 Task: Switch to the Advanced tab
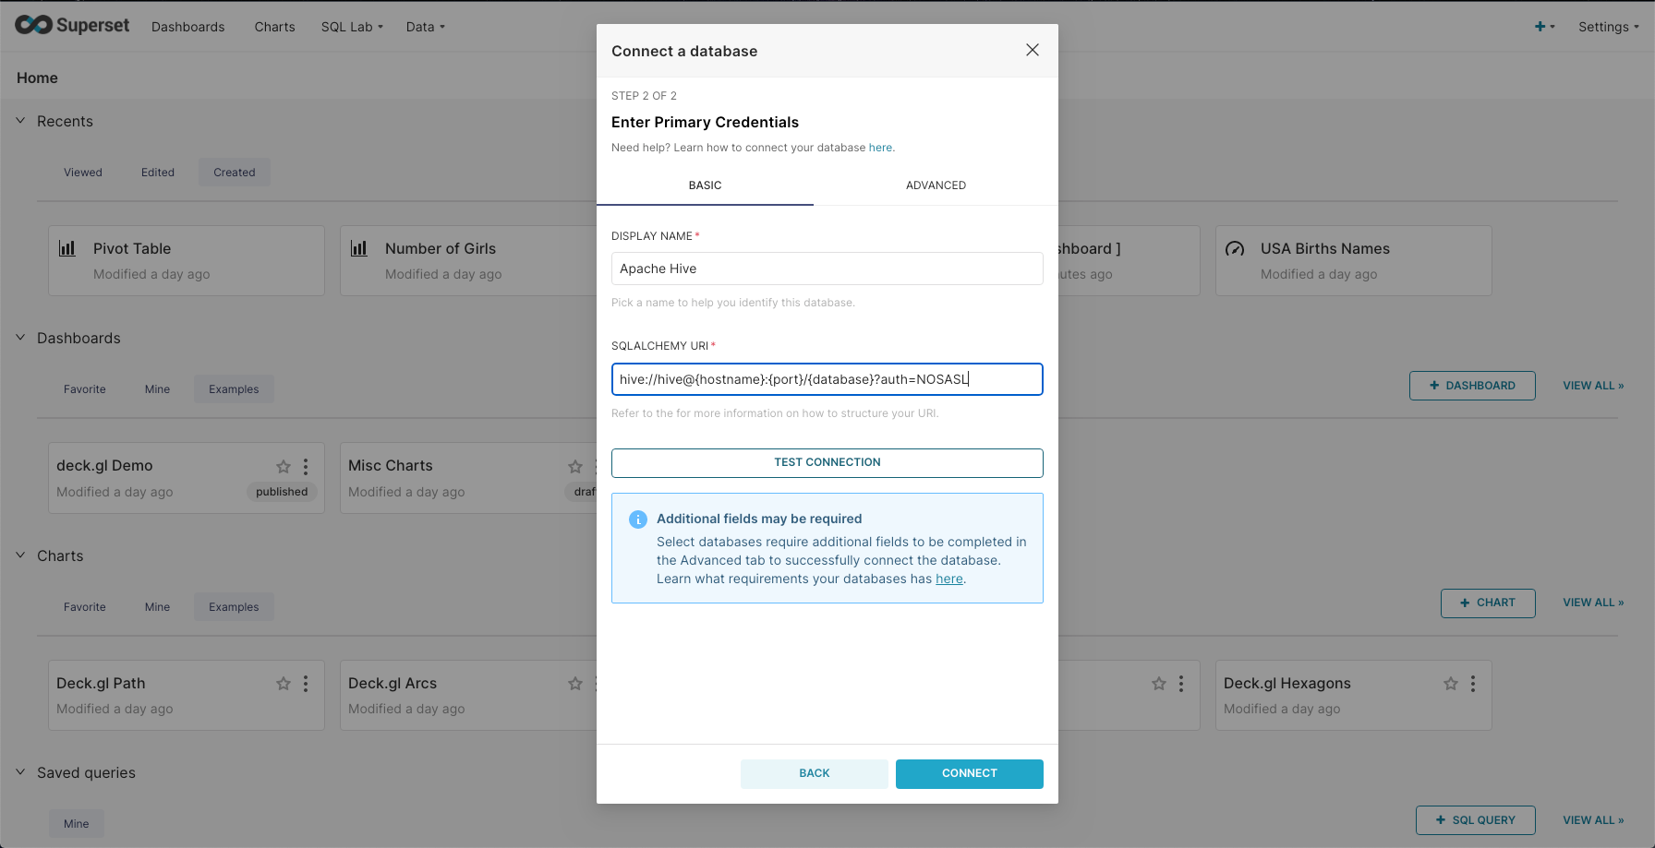click(936, 185)
